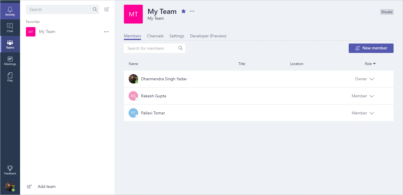Viewport: 403px width, 195px height.
Task: Click the Name column header
Action: pos(133,64)
